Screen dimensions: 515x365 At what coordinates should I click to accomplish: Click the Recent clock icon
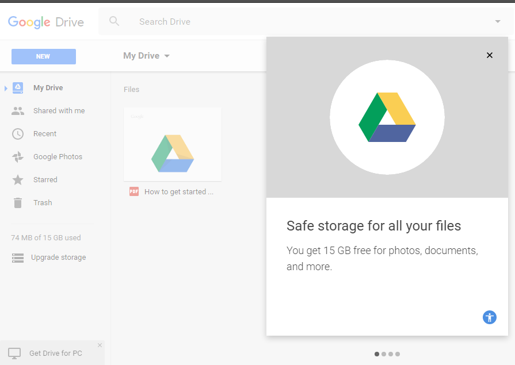18,134
